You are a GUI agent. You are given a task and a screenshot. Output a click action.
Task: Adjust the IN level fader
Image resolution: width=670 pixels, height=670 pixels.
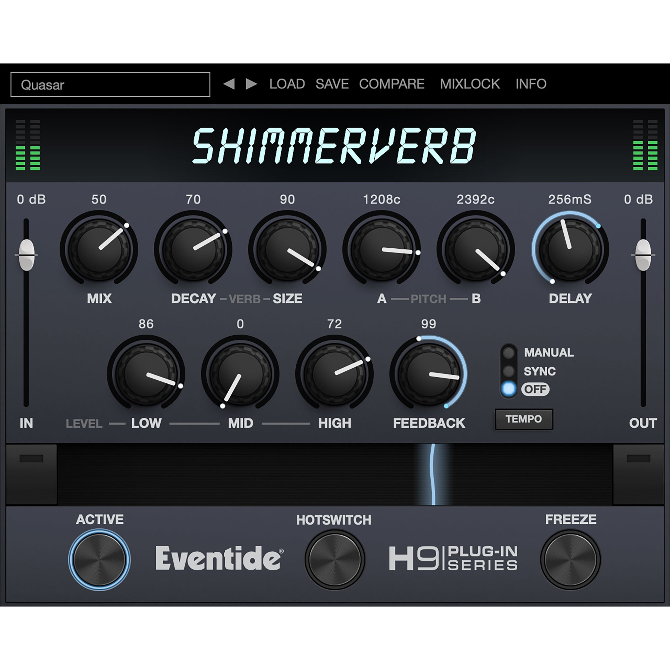pos(26,254)
